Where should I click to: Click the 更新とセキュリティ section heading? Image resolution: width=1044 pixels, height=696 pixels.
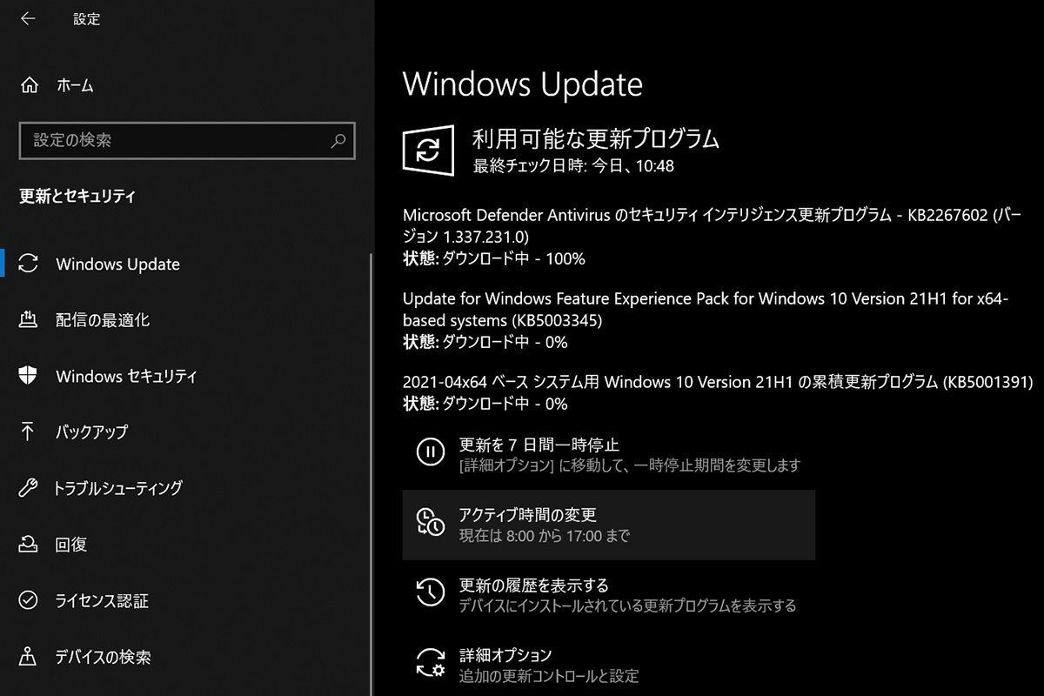pos(77,197)
